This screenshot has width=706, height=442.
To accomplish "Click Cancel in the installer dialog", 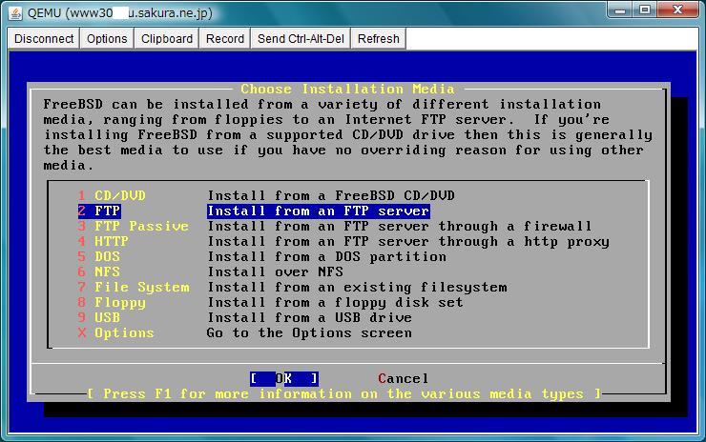I will [403, 379].
